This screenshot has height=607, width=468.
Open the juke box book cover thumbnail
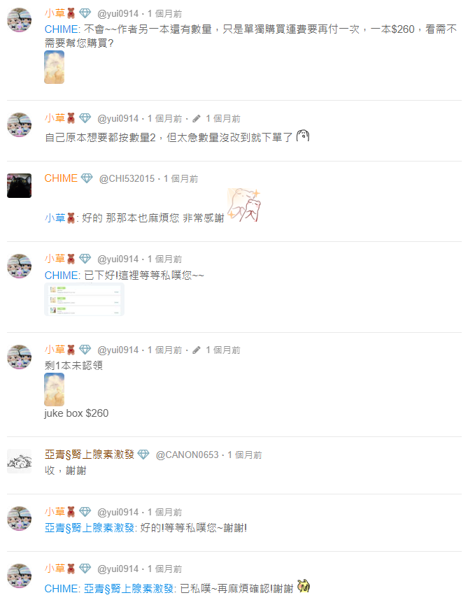54,390
